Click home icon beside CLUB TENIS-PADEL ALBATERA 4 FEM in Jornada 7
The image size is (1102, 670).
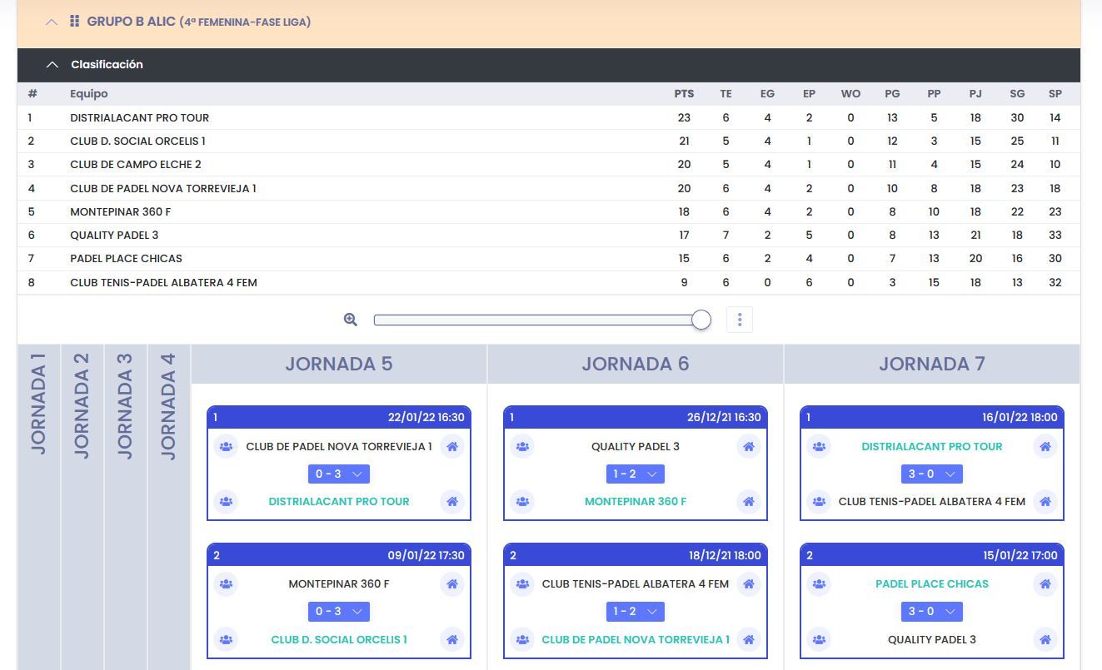coord(1045,502)
